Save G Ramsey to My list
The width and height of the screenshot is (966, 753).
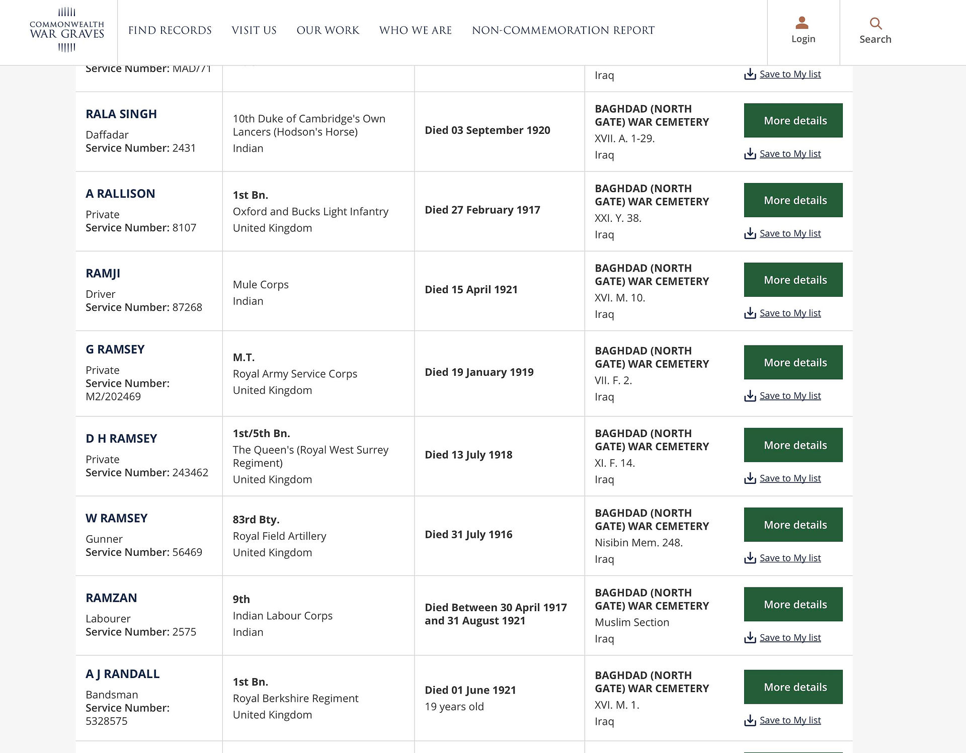tap(790, 396)
